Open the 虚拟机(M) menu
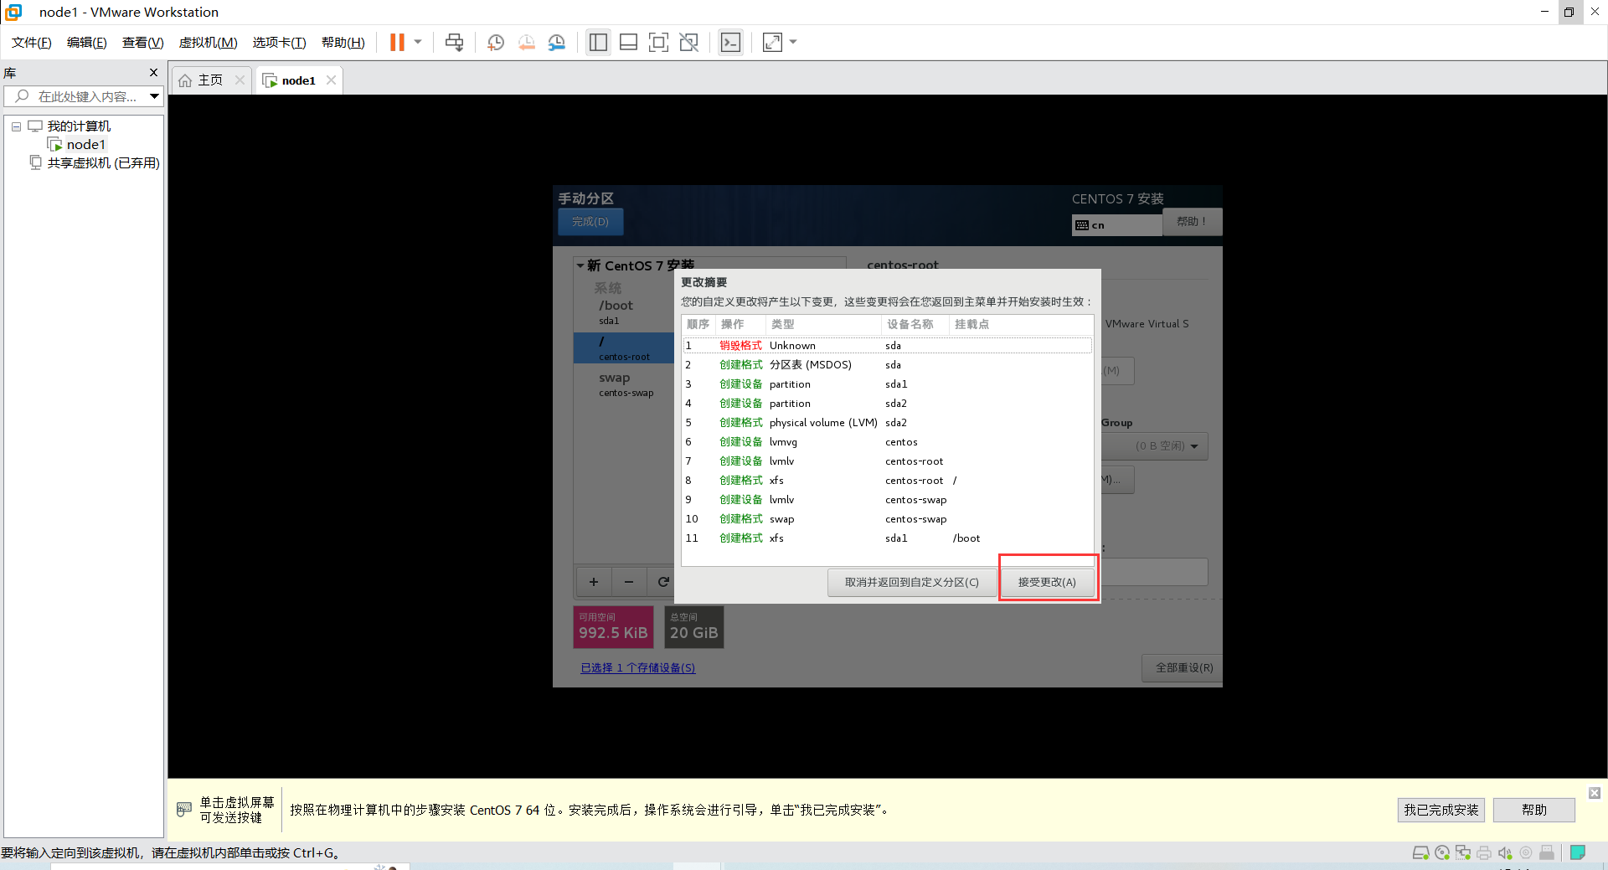1608x870 pixels. 209,42
